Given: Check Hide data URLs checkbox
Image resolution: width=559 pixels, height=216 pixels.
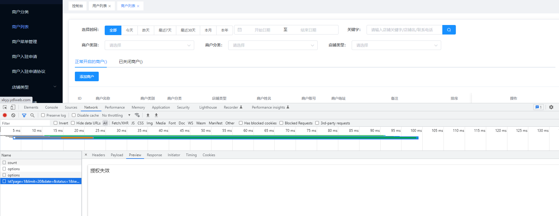Looking at the screenshot, I should click(73, 123).
